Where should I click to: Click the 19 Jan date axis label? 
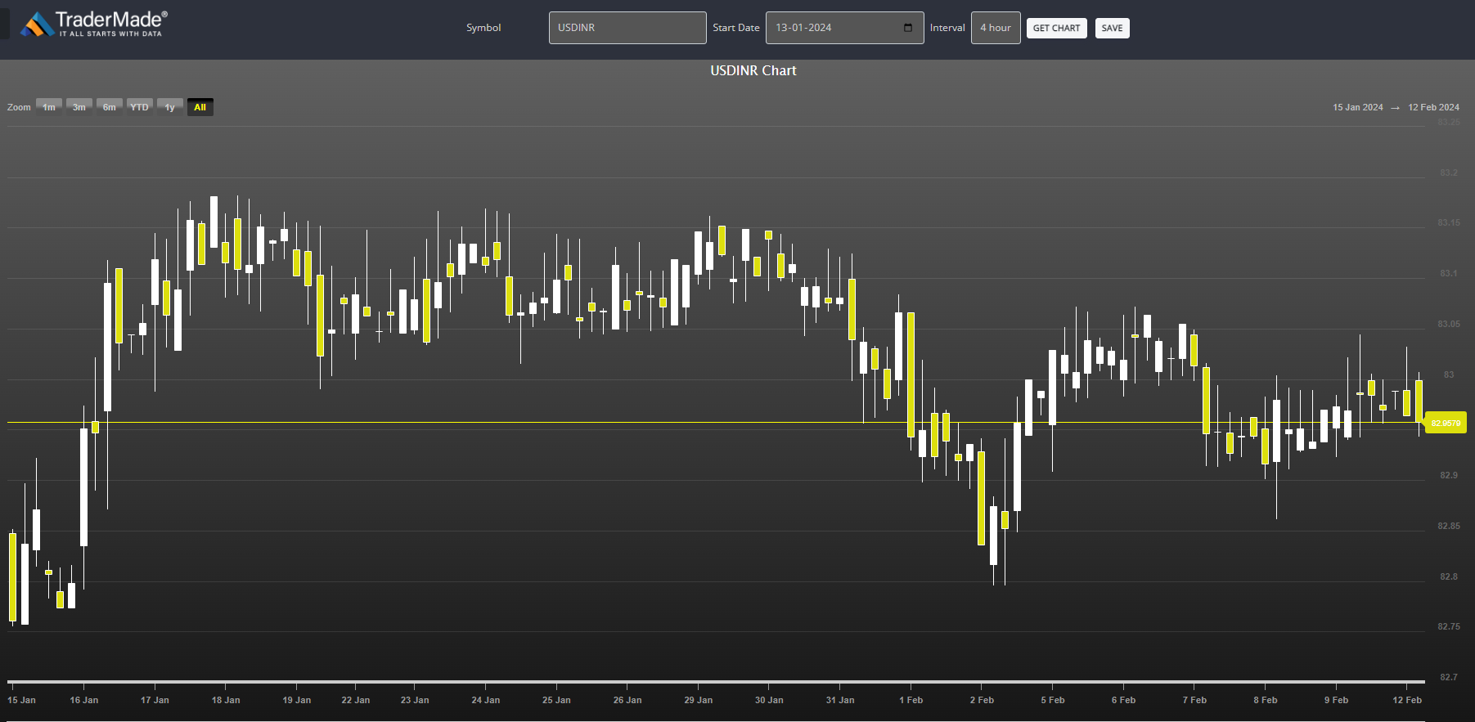click(x=296, y=700)
